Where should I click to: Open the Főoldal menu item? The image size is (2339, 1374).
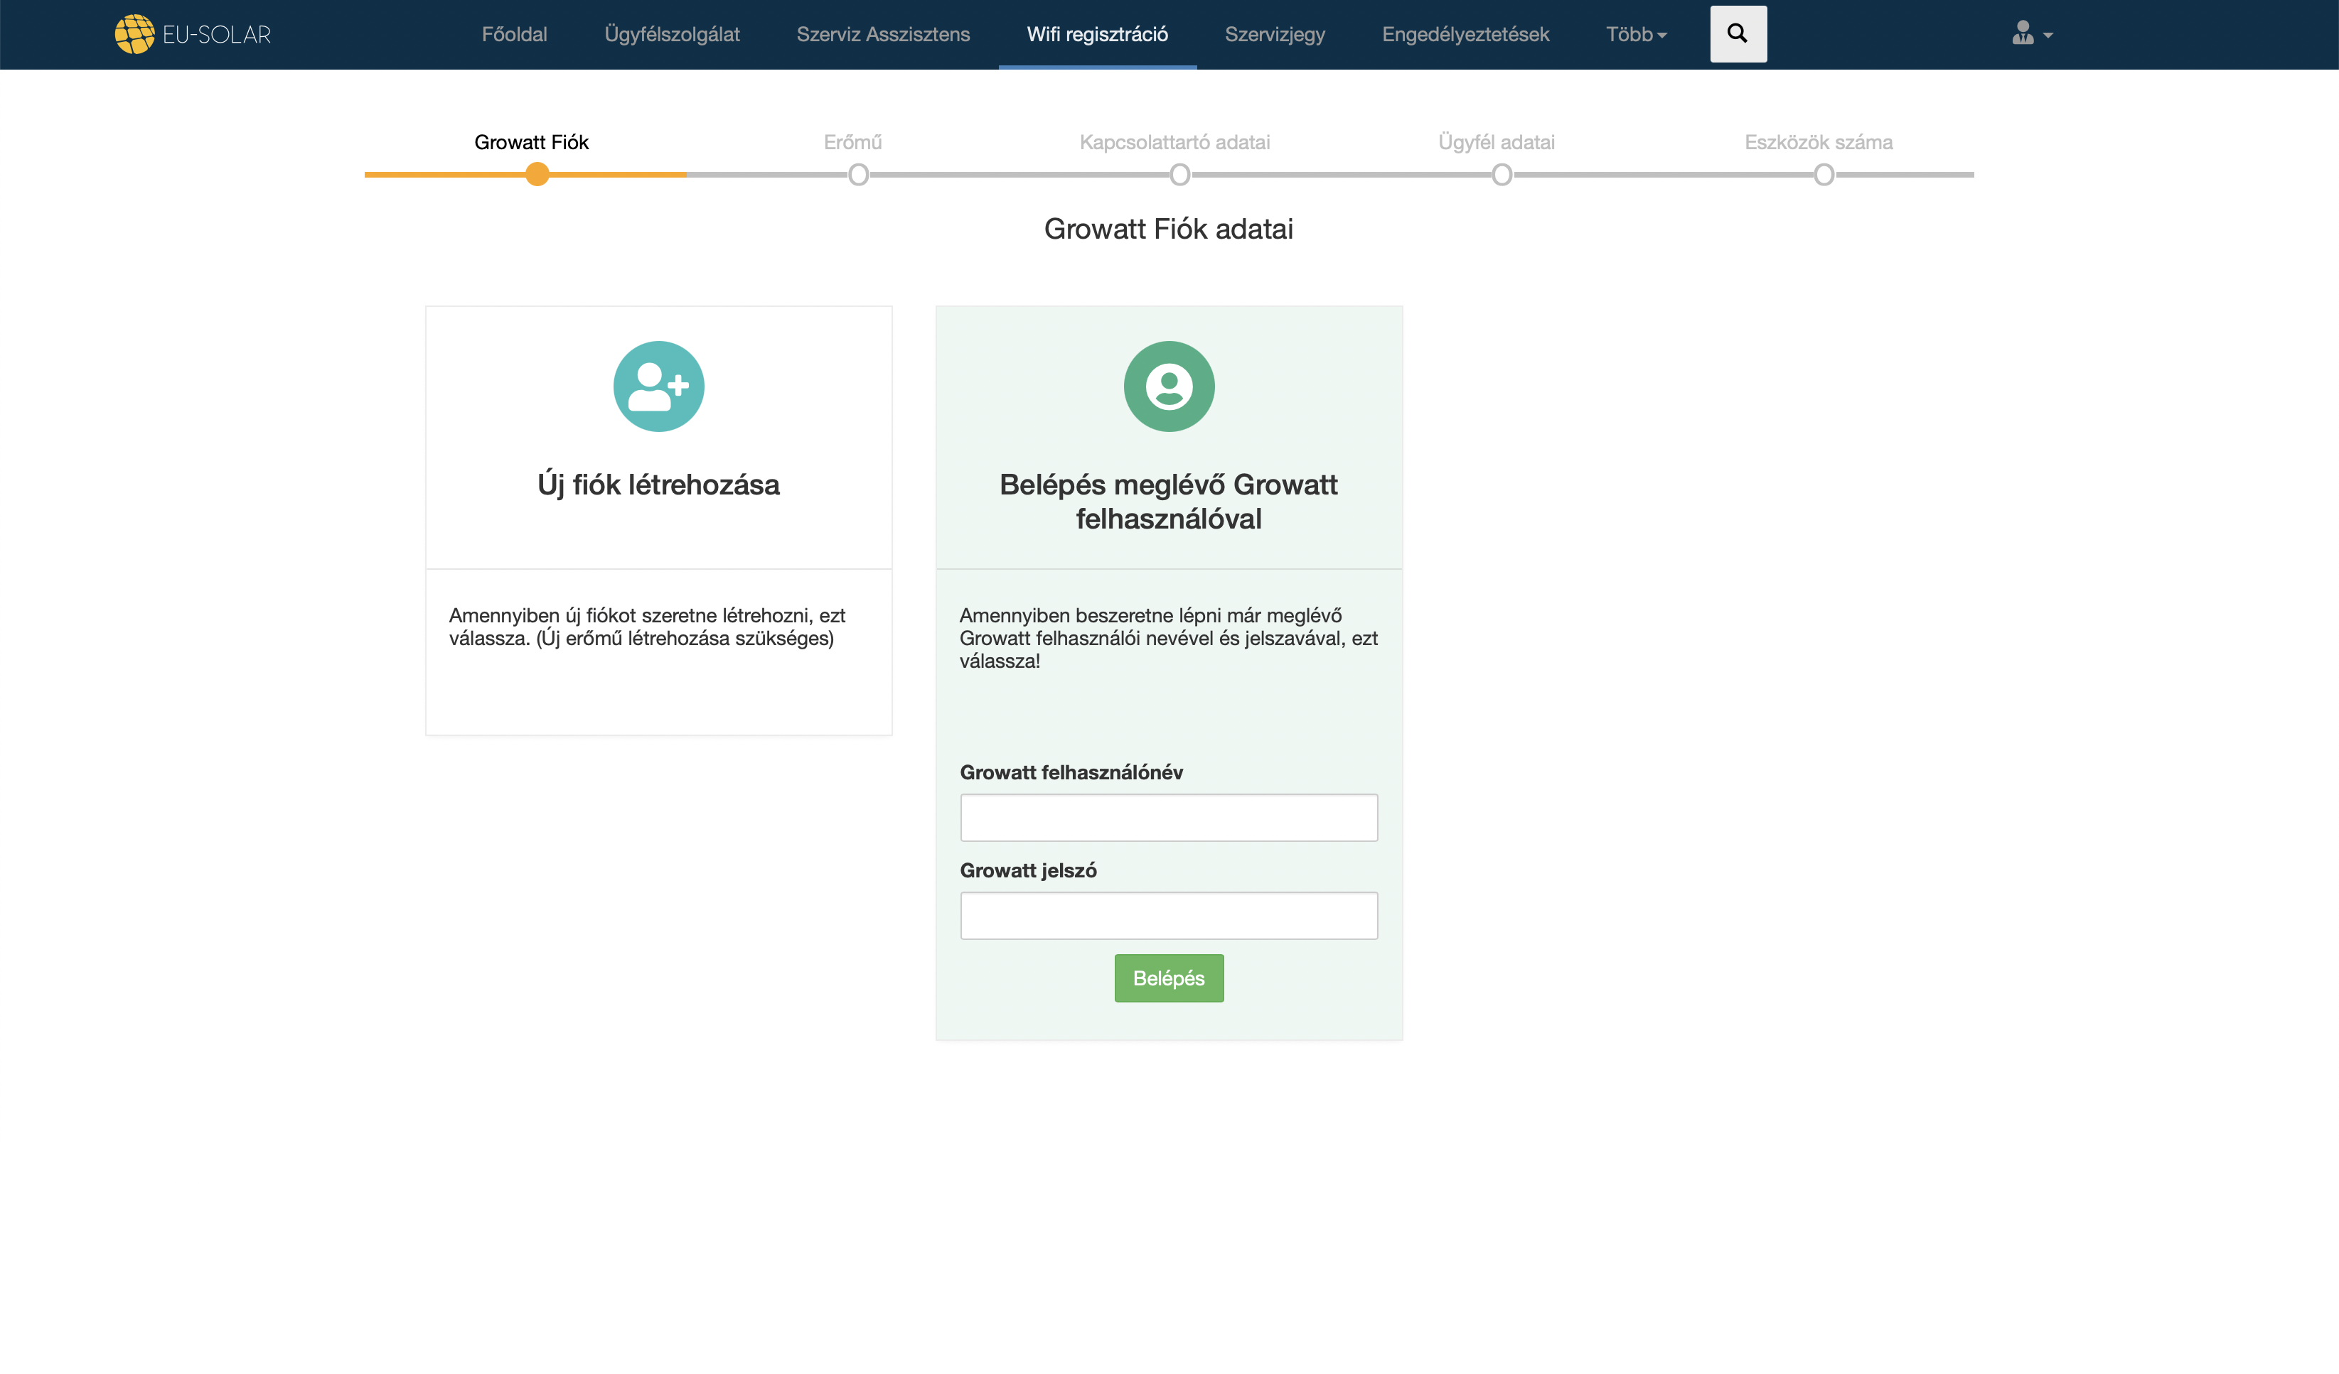[514, 34]
